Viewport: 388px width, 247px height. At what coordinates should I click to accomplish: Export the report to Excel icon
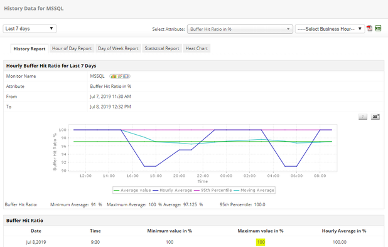coord(378,28)
